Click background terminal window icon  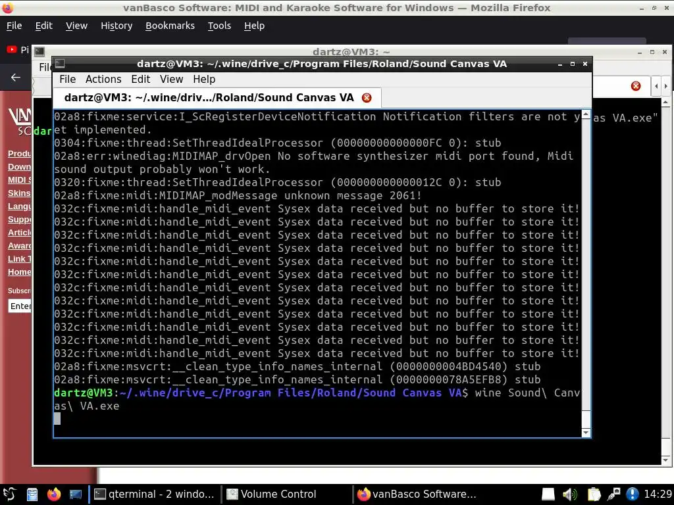point(39,51)
